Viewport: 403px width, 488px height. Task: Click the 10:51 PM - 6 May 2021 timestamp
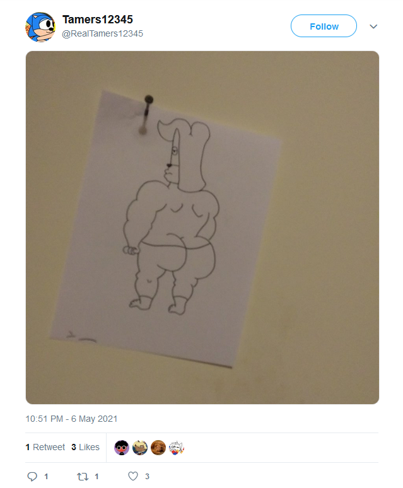71,419
